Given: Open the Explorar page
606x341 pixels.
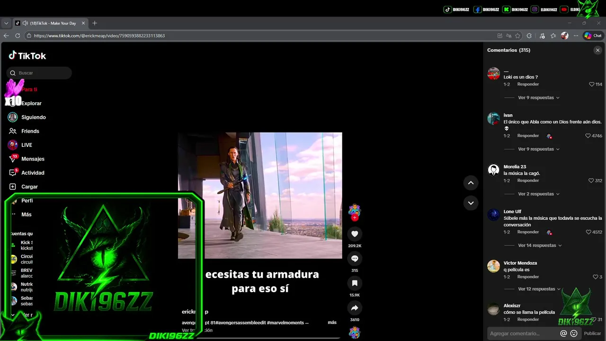Looking at the screenshot, I should coord(31,103).
